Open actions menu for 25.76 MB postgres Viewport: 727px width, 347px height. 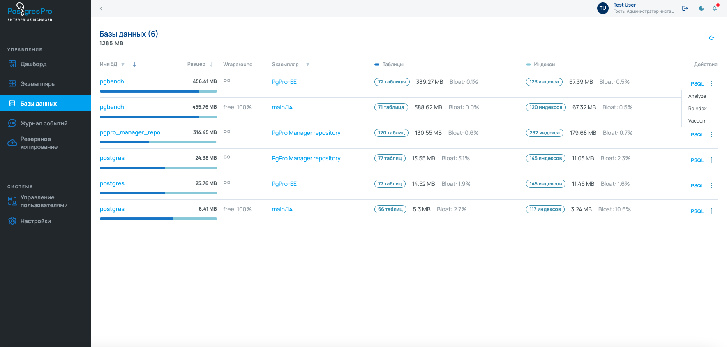pyautogui.click(x=711, y=185)
